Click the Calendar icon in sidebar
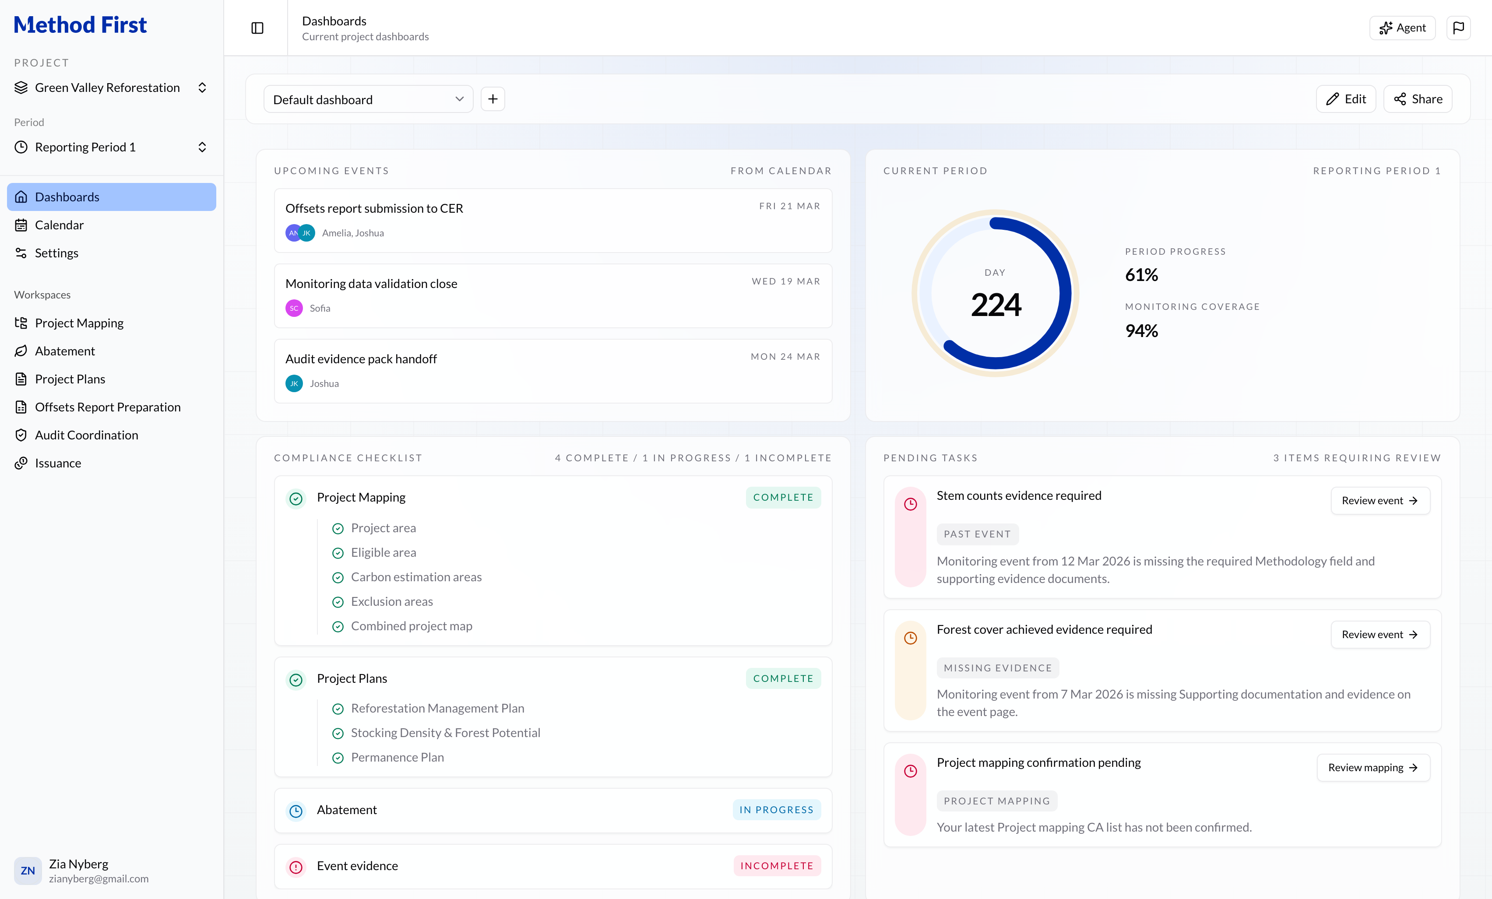Viewport: 1492px width, 899px height. tap(21, 225)
